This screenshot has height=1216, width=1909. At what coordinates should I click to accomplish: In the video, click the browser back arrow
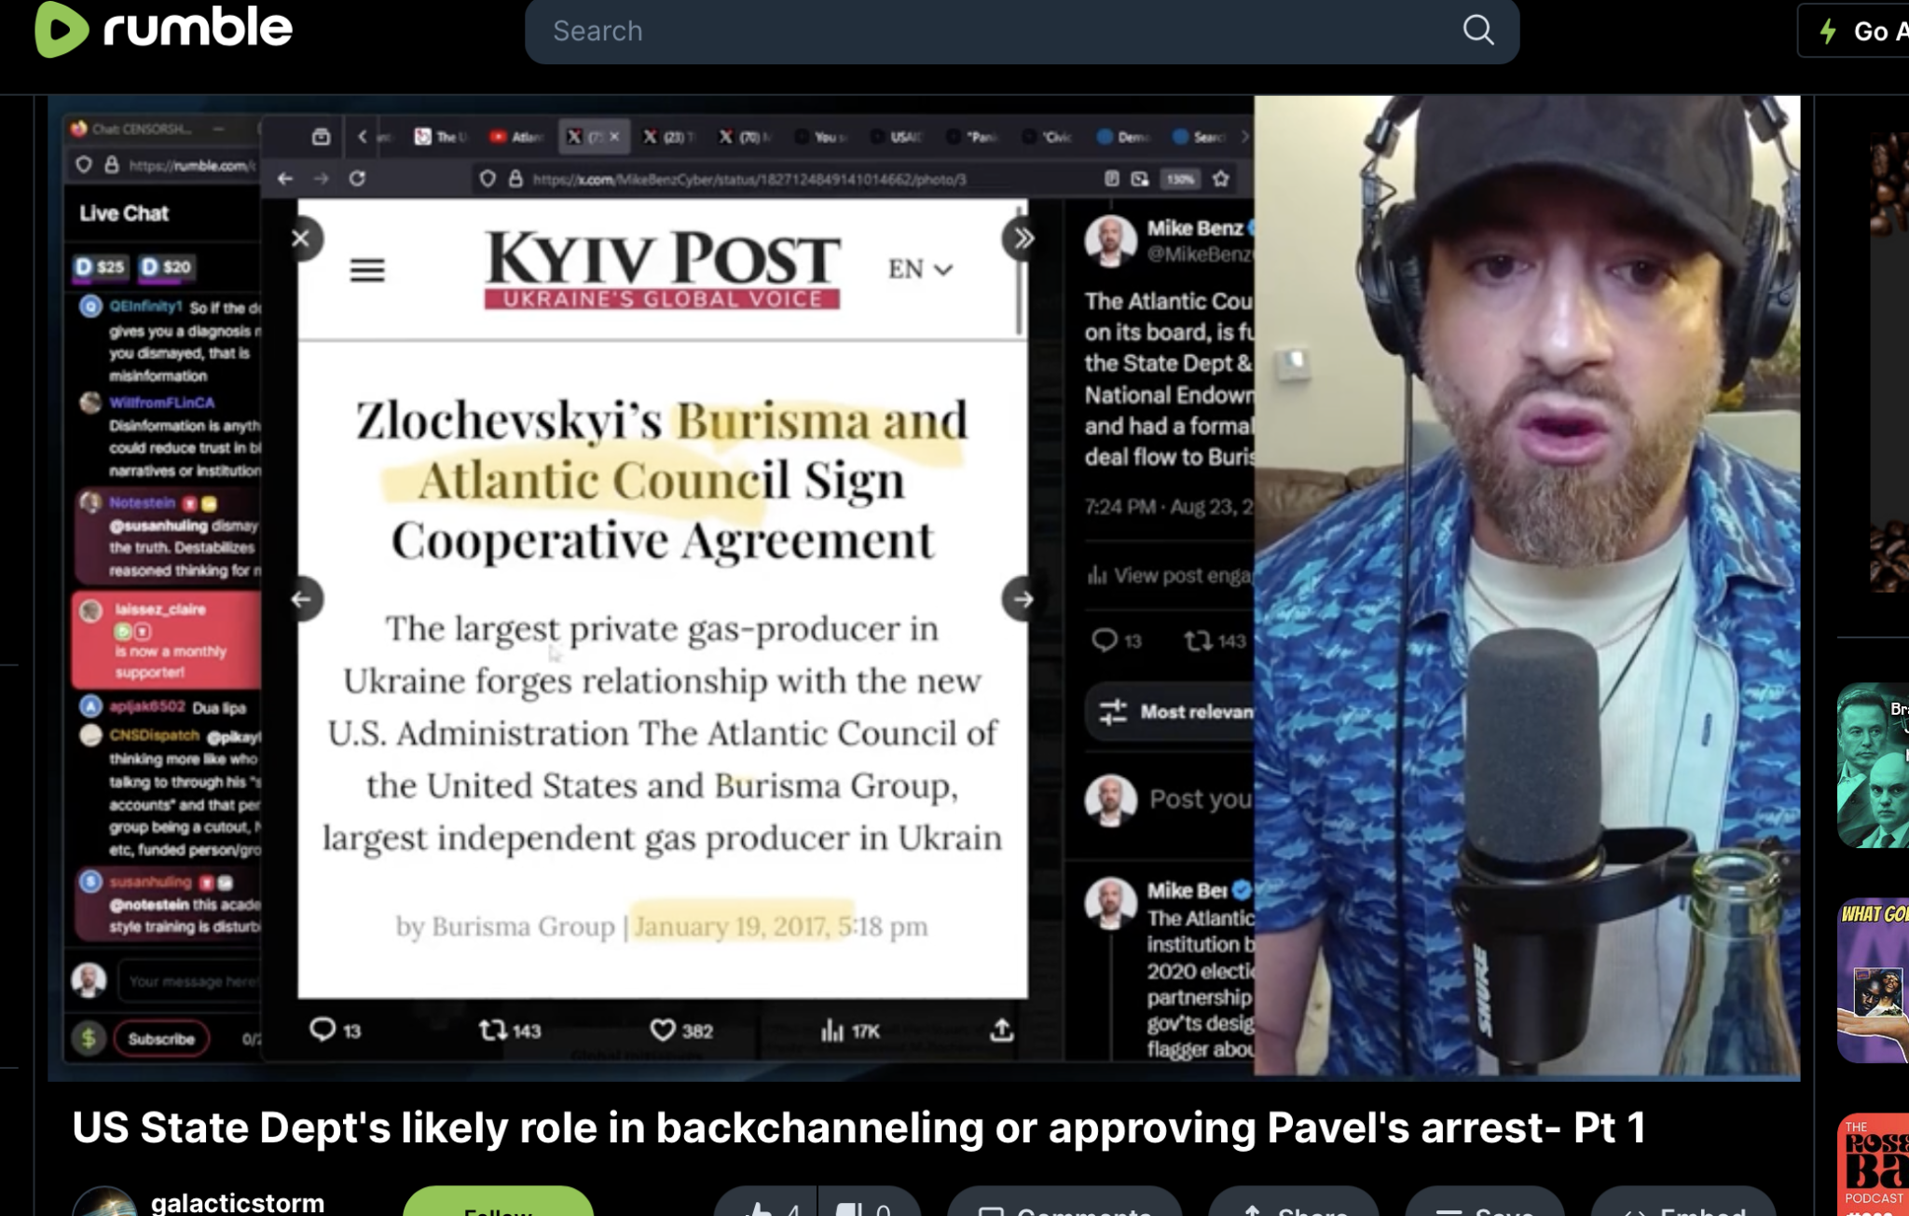pyautogui.click(x=285, y=178)
